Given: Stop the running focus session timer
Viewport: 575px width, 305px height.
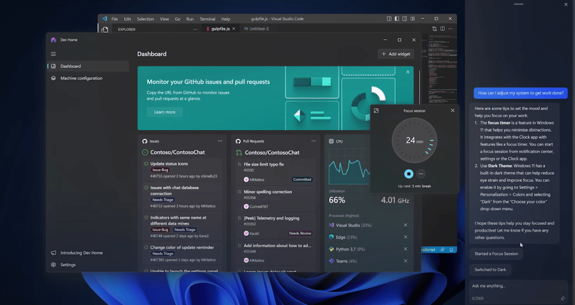Looking at the screenshot, I should pos(409,174).
